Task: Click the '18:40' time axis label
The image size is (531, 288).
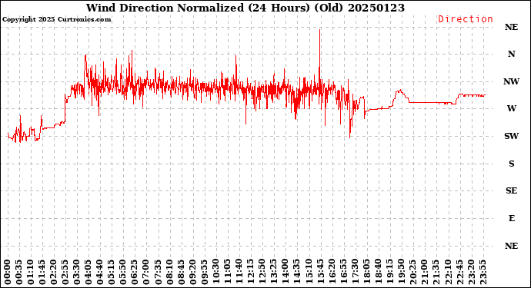Action: click(378, 272)
